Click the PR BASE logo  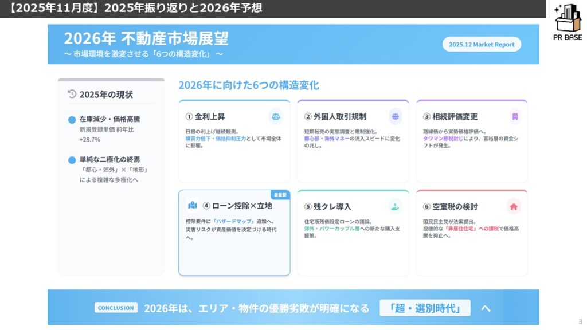[568, 22]
